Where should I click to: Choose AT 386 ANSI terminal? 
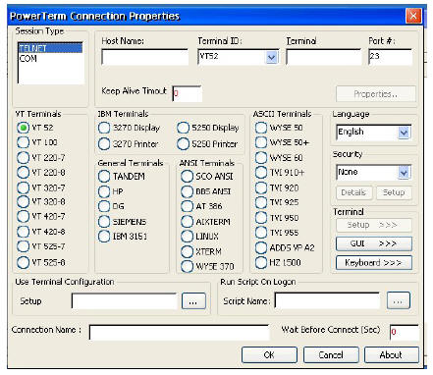[x=187, y=206]
